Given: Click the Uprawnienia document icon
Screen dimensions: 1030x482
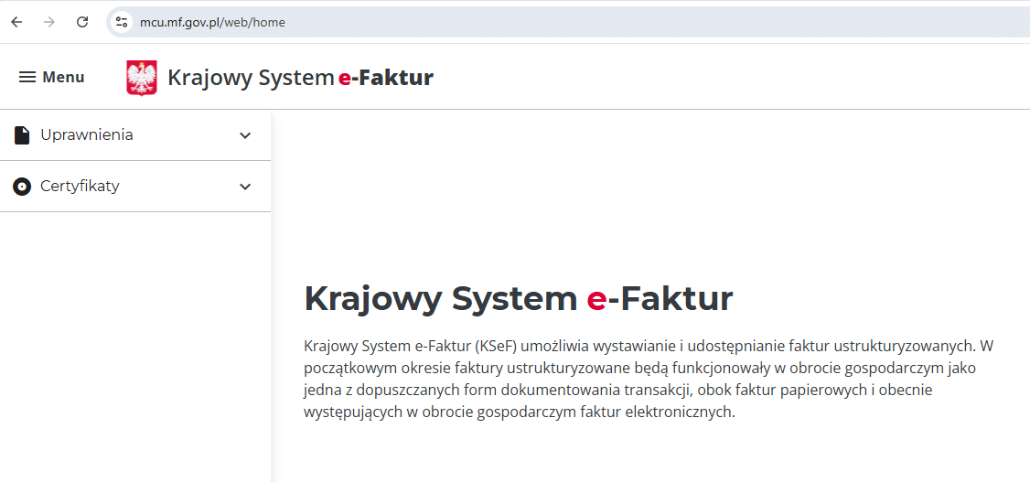Looking at the screenshot, I should (x=22, y=135).
